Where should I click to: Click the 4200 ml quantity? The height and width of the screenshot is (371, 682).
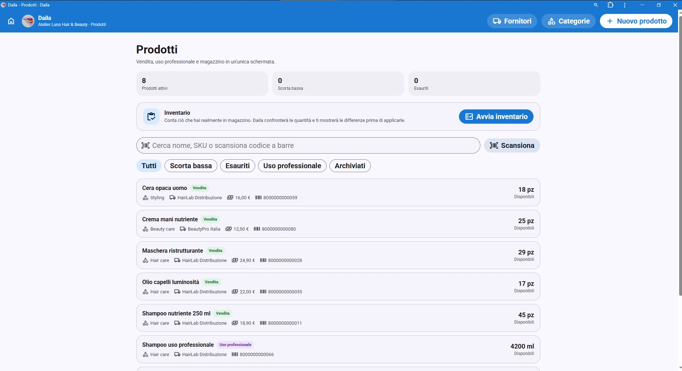[522, 346]
